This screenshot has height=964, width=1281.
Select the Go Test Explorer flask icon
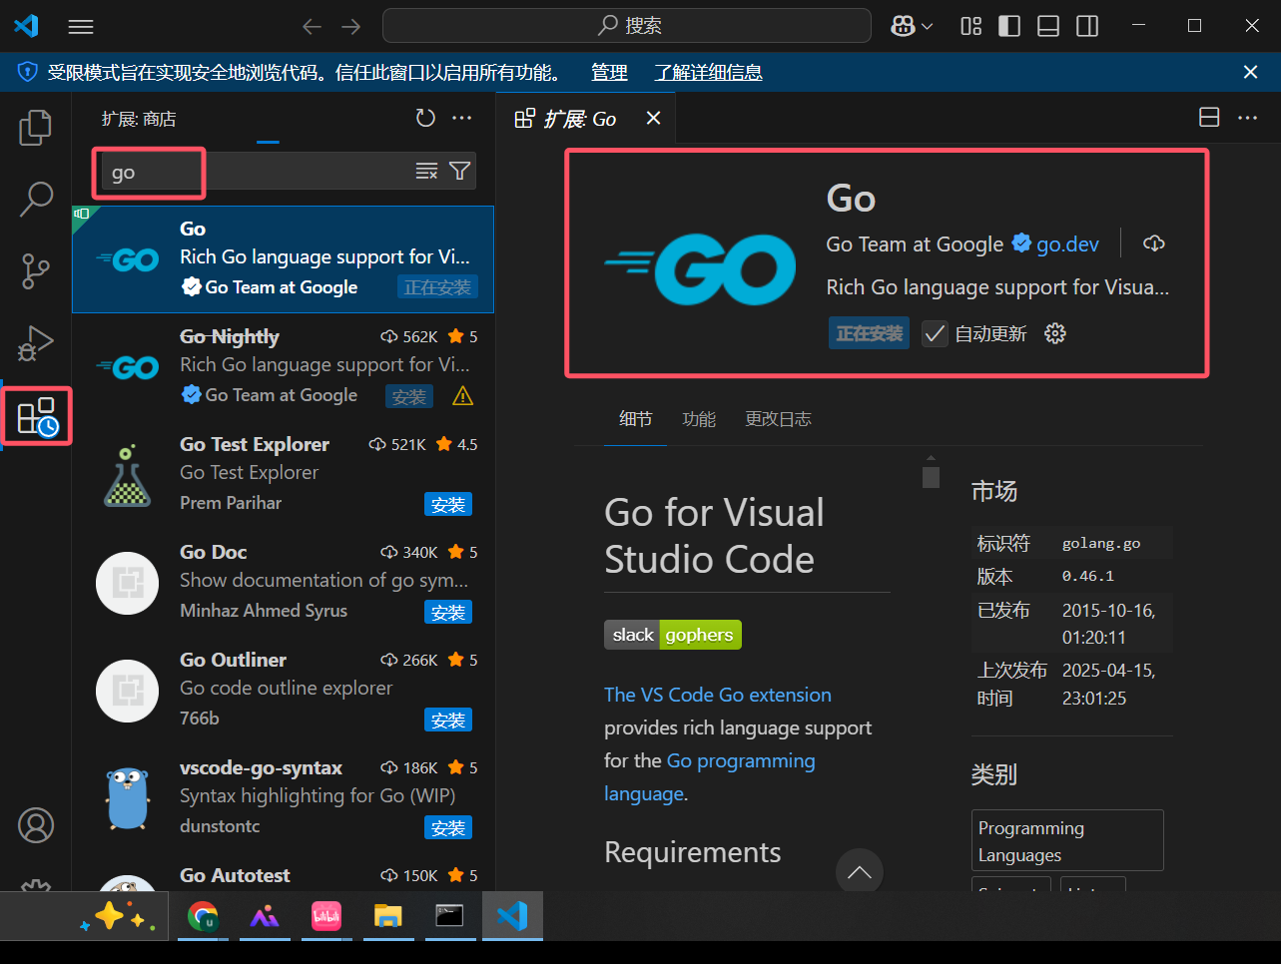[127, 476]
